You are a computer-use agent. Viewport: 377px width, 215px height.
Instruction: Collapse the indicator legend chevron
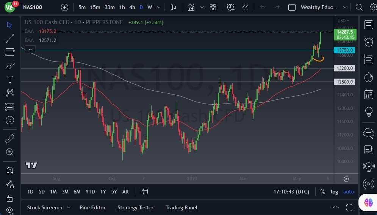coord(30,49)
